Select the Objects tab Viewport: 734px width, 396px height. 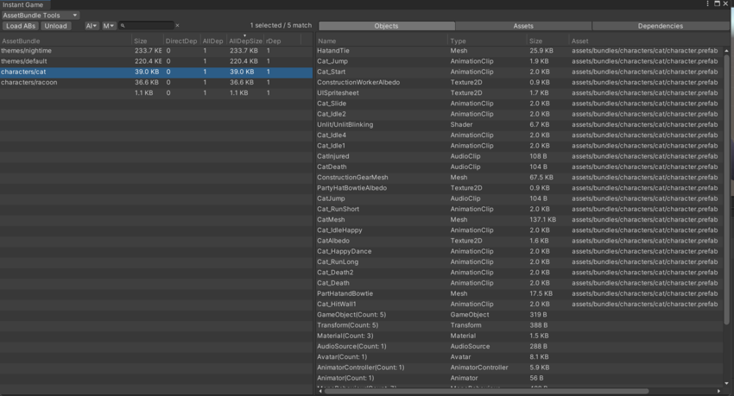coord(386,26)
